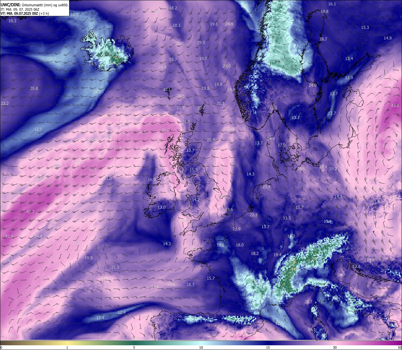Image resolution: width=402 pixels, height=350 pixels.
Task: Click the "UWC/DINI" title text in header
Action: click(10, 5)
